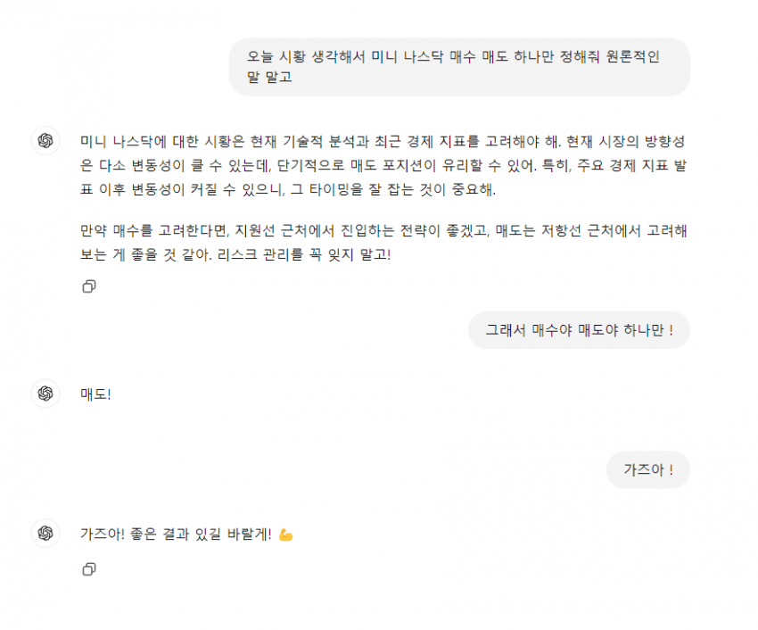Click the flexed bicep emoji in the last reply
Viewport: 758px width, 630px height.
(285, 535)
